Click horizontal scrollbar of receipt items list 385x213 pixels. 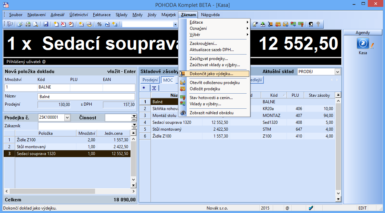coord(52,191)
